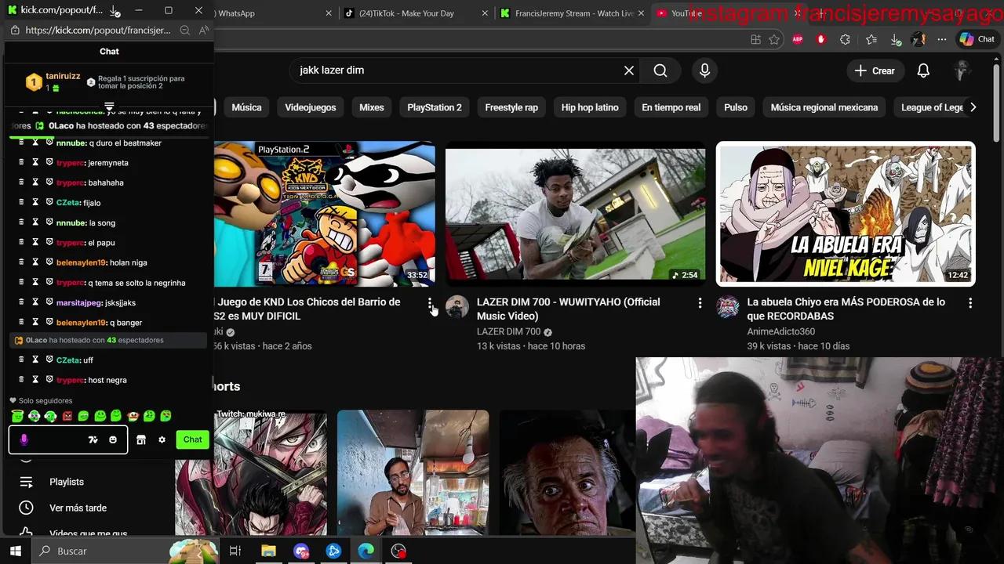Screen dimensions: 1004x564
Task: Select the PlayStation 2 filter chip
Action: coord(435,107)
